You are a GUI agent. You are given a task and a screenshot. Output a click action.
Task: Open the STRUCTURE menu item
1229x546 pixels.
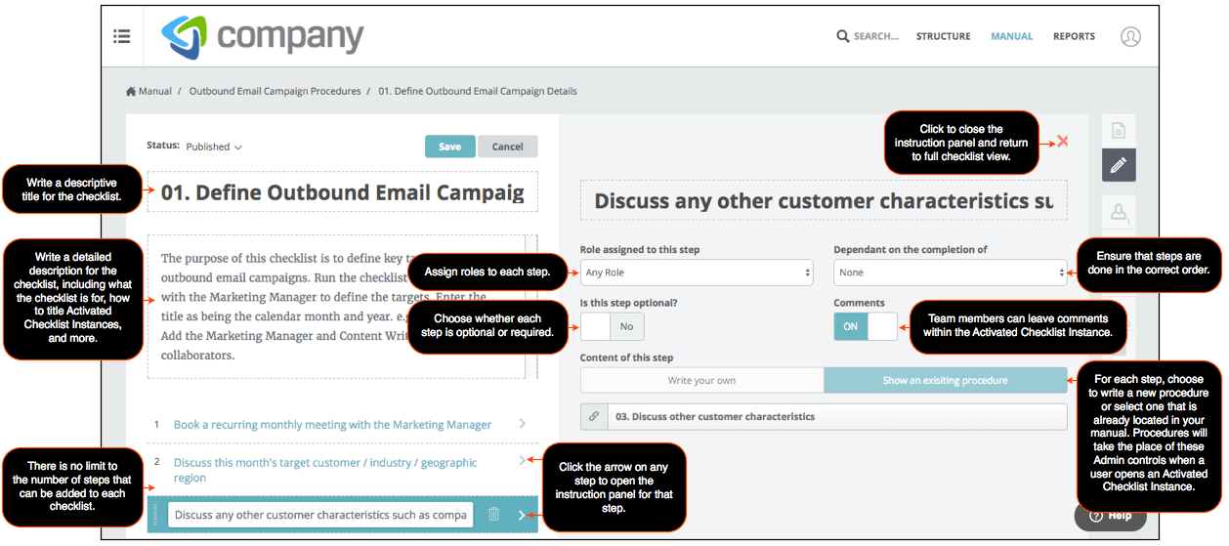coord(943,37)
